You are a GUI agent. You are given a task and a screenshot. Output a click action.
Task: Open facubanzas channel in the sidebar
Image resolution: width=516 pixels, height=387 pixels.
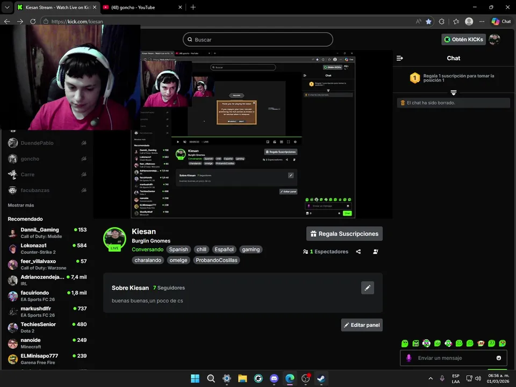click(47, 190)
